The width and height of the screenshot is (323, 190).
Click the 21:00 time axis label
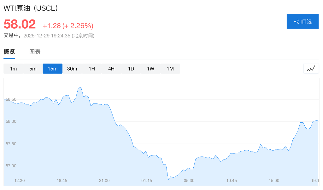[104, 181]
